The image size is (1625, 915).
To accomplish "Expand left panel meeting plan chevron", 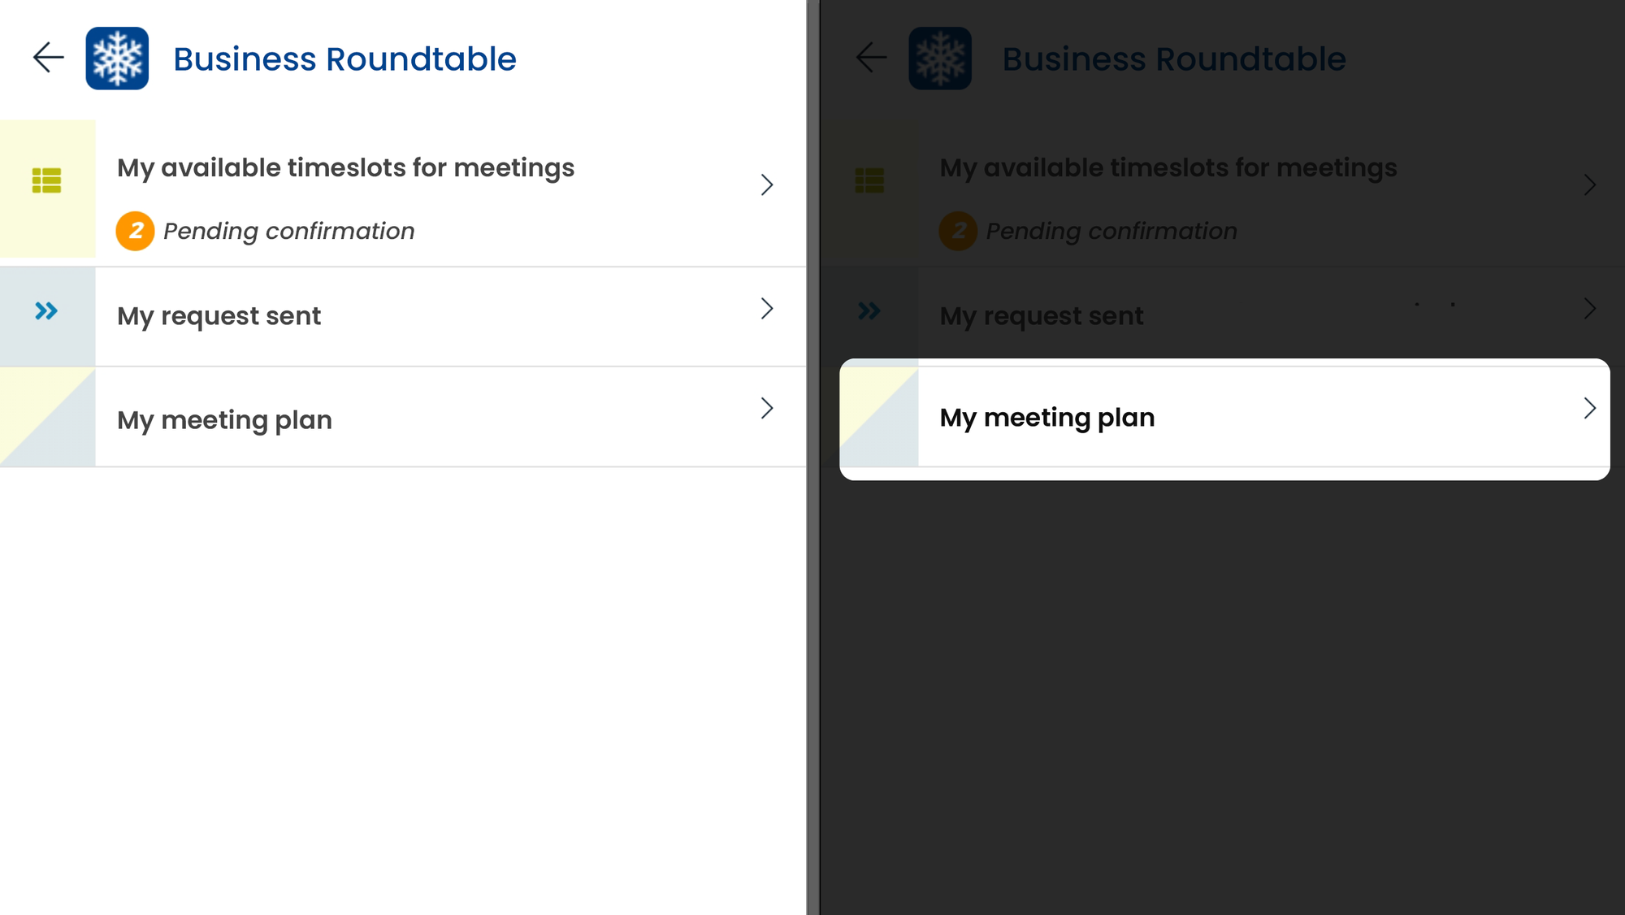I will (767, 408).
